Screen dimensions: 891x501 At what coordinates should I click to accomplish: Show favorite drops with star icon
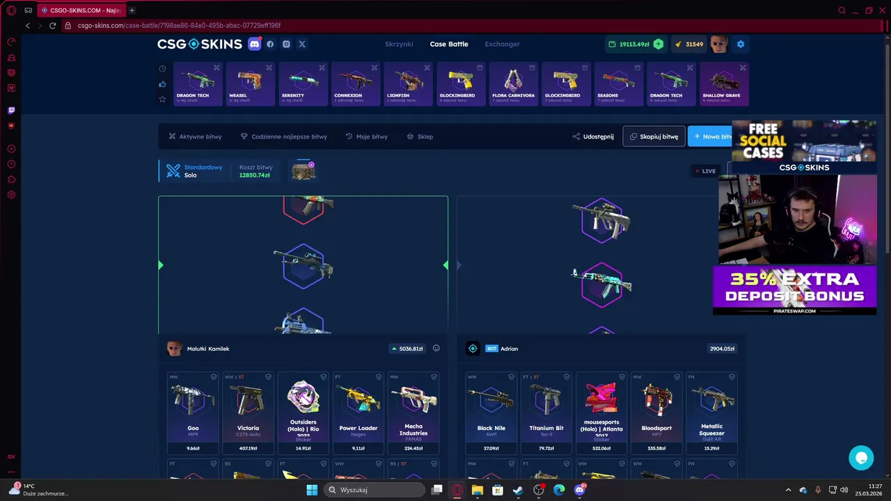[x=162, y=100]
